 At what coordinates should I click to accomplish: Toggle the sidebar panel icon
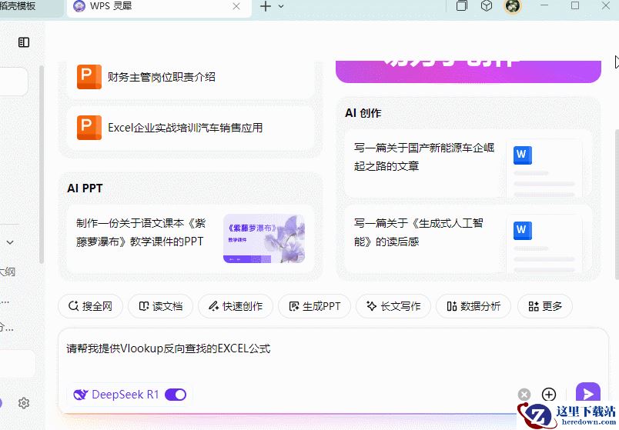point(24,42)
